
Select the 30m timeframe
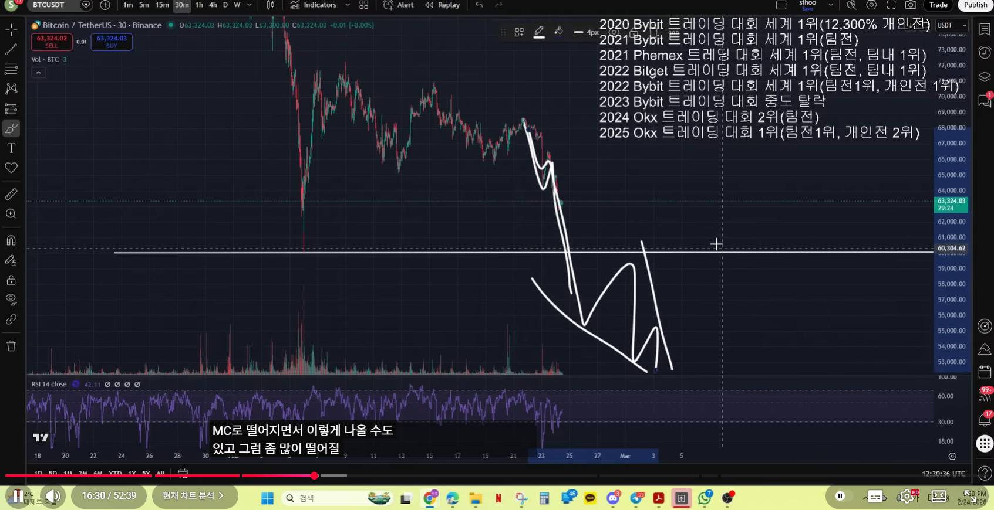[x=182, y=5]
